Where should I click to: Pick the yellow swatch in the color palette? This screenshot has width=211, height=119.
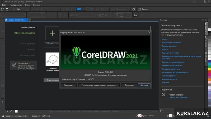(209, 69)
